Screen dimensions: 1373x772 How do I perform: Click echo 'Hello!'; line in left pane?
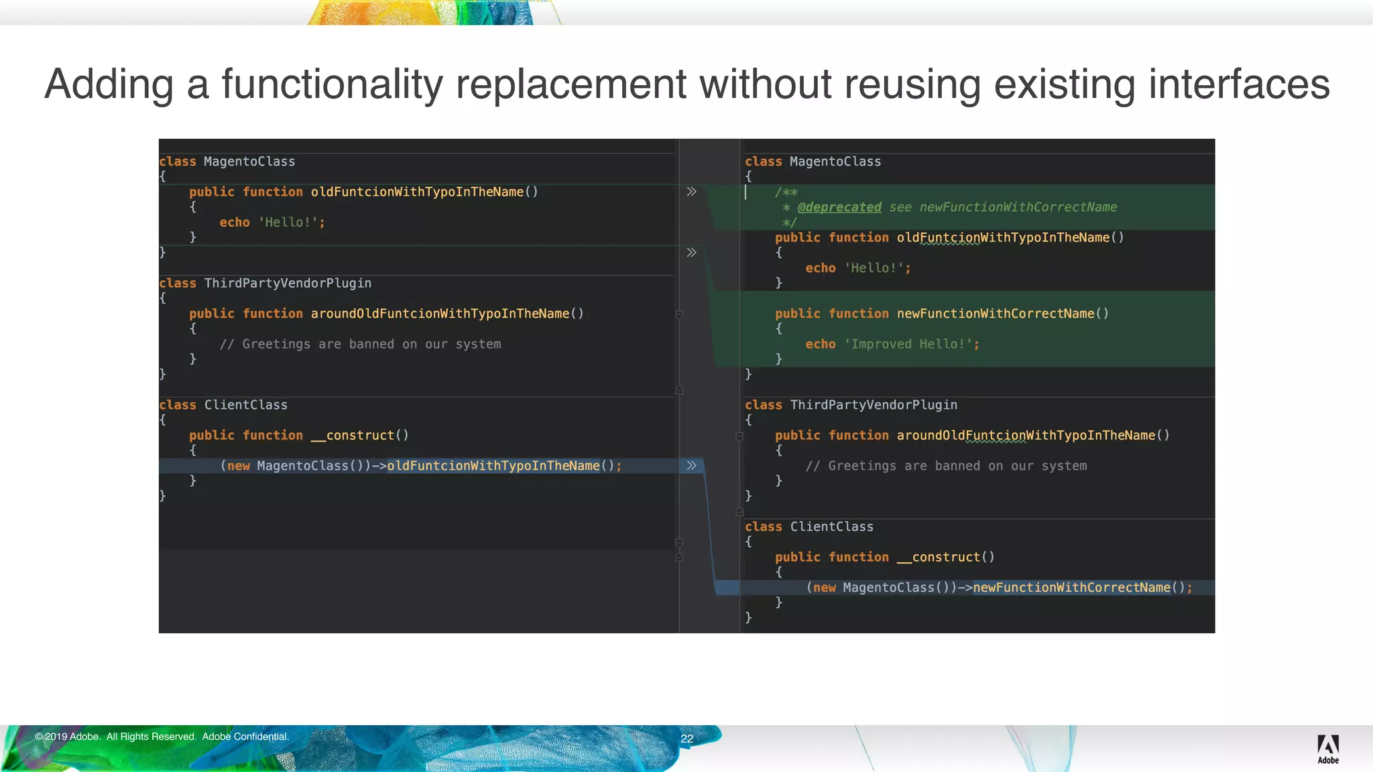[272, 222]
